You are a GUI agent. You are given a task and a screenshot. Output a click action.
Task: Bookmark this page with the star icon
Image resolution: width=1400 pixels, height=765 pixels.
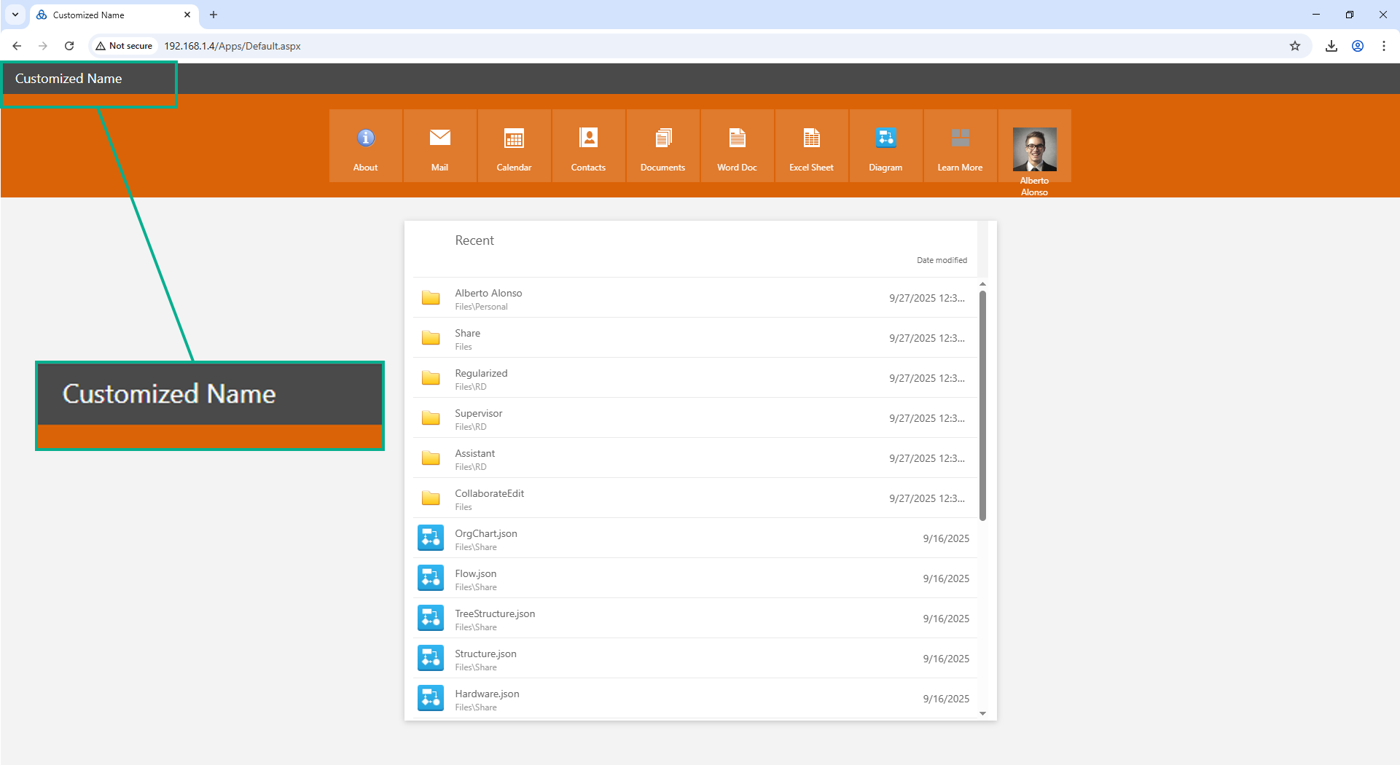(1295, 46)
